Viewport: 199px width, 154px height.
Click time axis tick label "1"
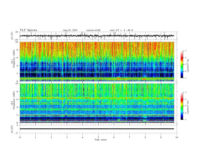coord(35,137)
